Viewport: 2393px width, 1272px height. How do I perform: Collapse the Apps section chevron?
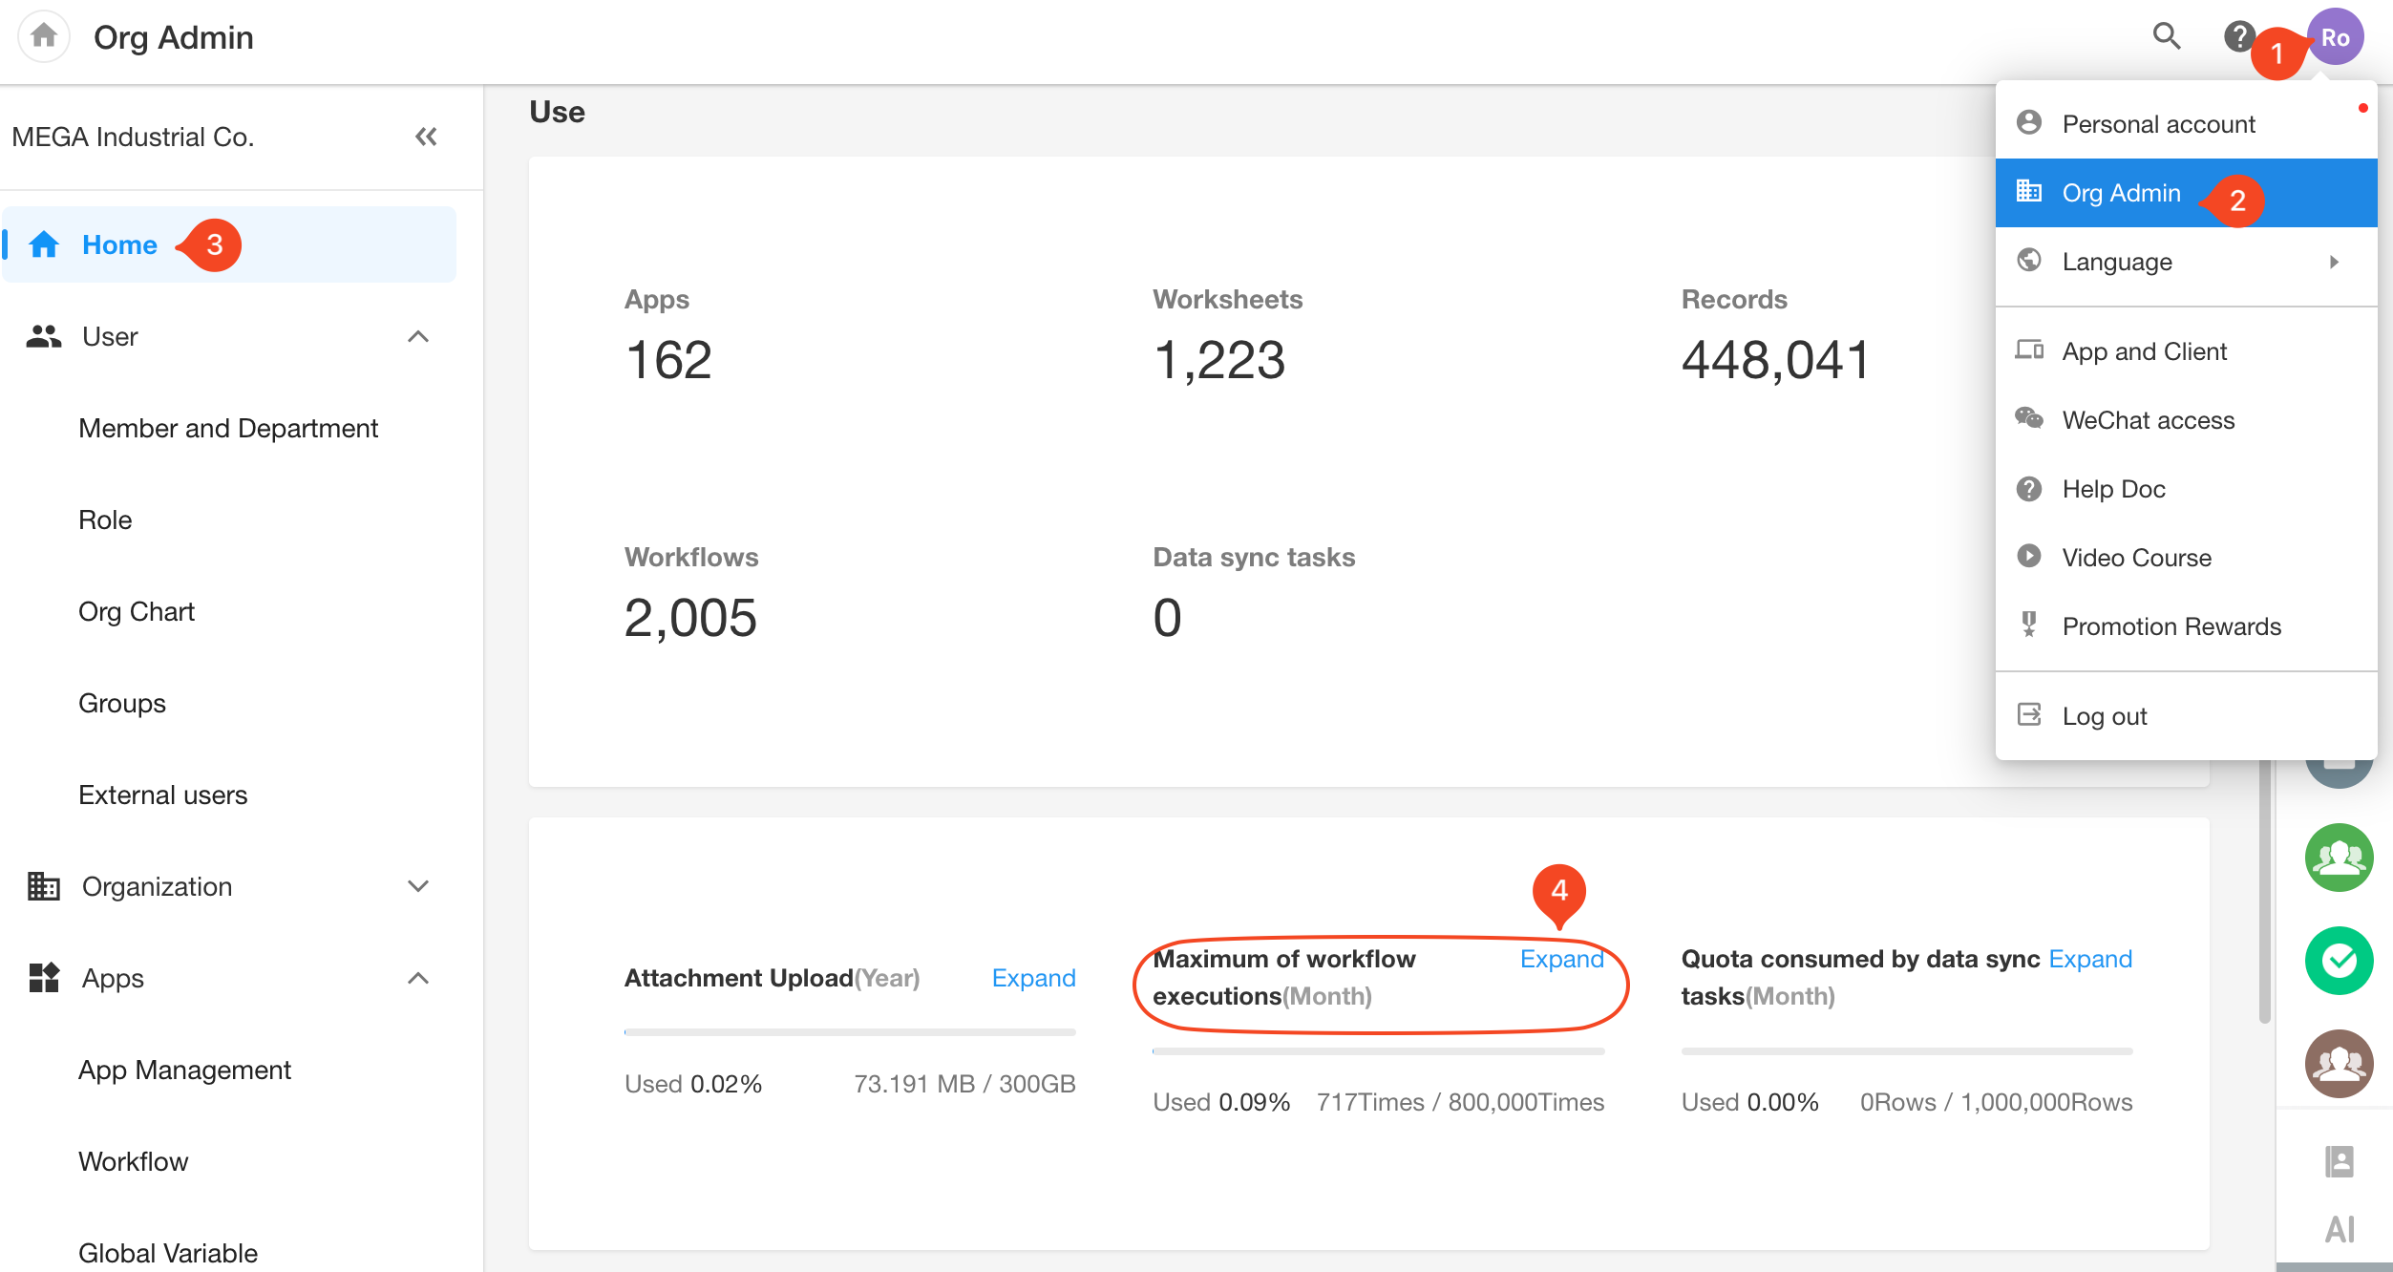[417, 978]
